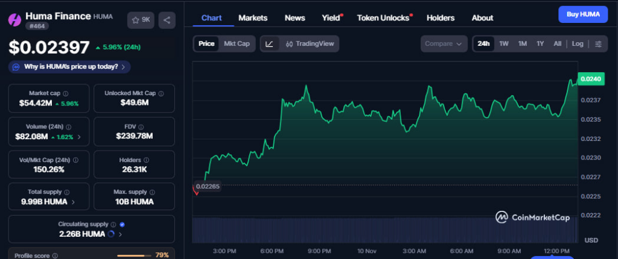618x259 pixels.
Task: Click Circulating supply info icon
Action: (113, 224)
